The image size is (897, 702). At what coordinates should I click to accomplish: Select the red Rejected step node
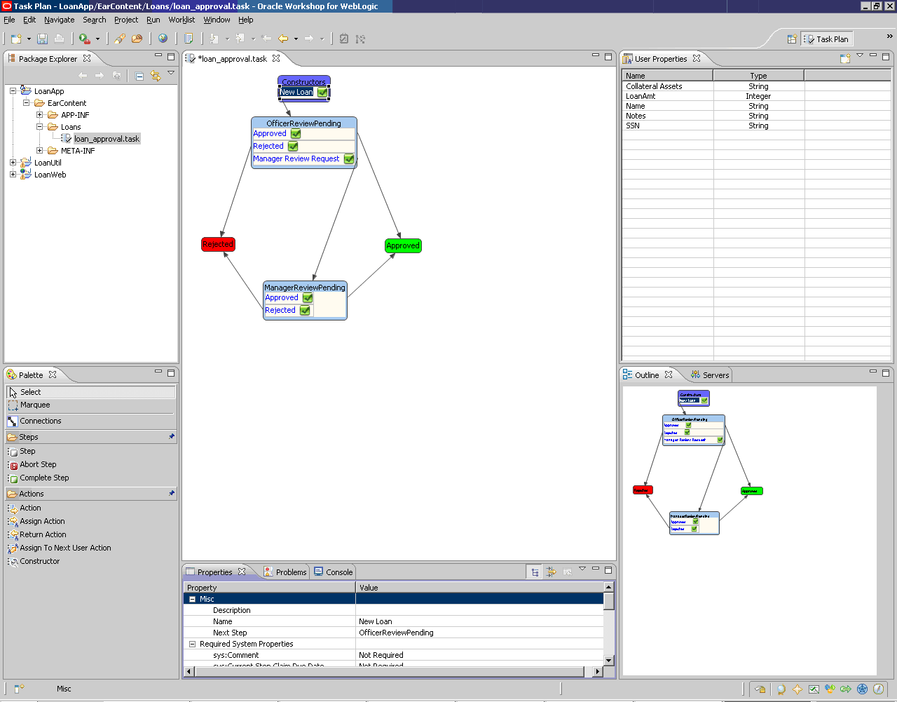[218, 244]
